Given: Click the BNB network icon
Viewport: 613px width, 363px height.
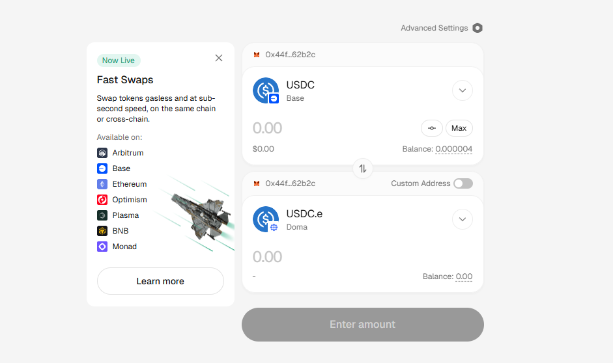Looking at the screenshot, I should (102, 231).
